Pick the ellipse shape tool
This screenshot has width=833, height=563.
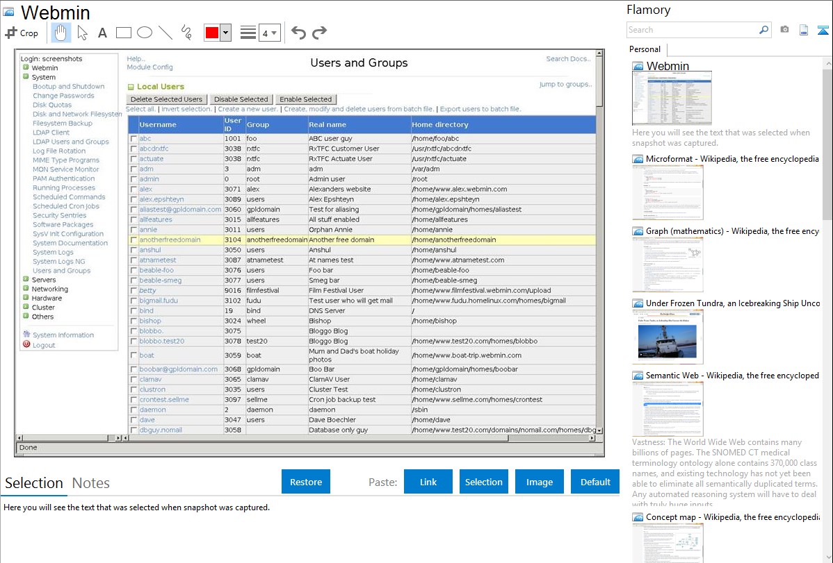[x=145, y=33]
